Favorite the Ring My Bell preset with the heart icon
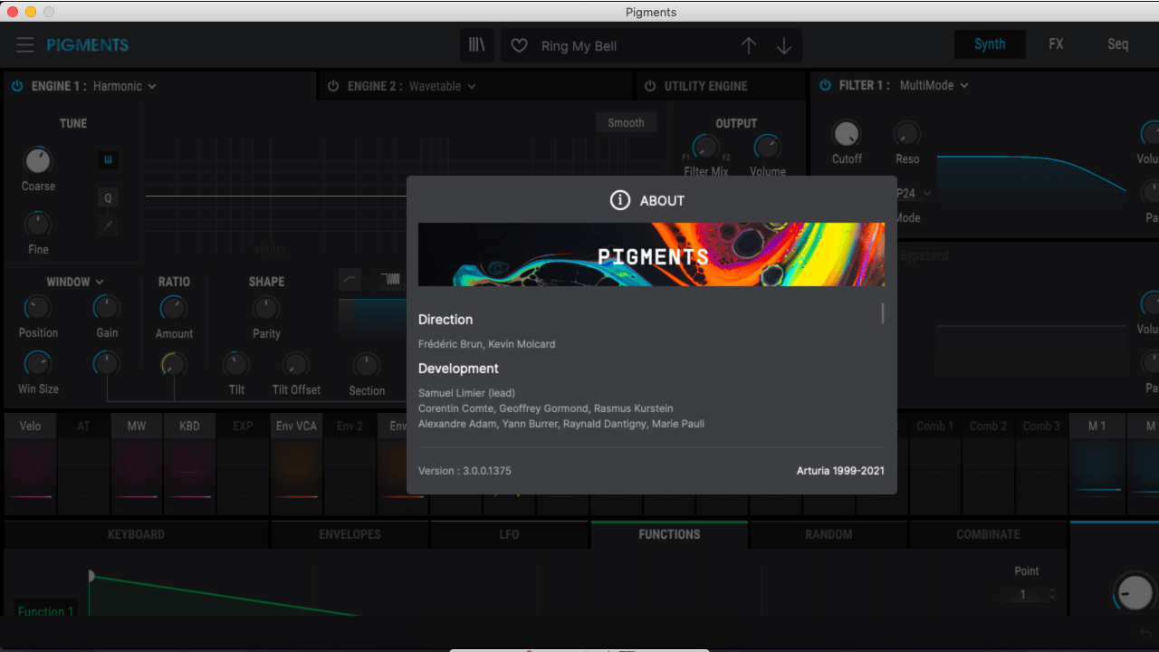The image size is (1159, 652). point(519,45)
